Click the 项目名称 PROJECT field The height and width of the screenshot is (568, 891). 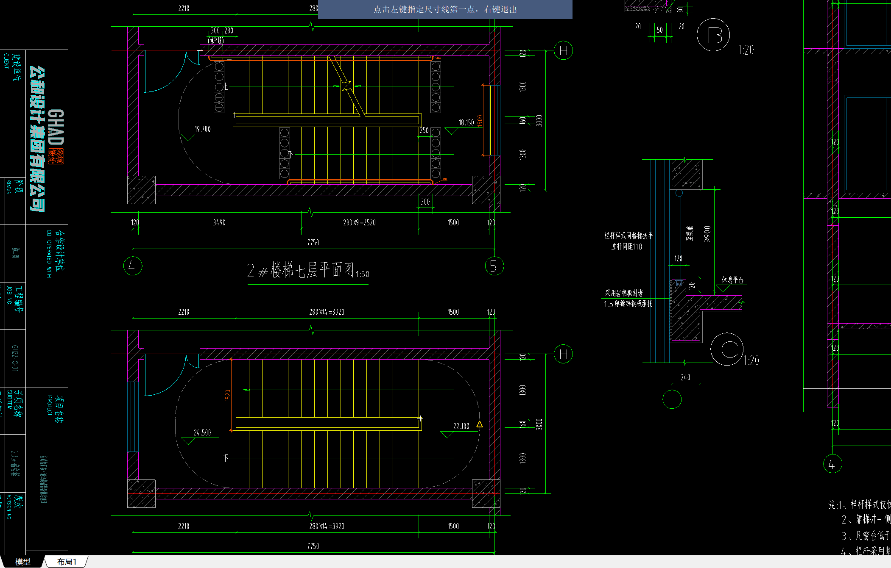[55, 409]
